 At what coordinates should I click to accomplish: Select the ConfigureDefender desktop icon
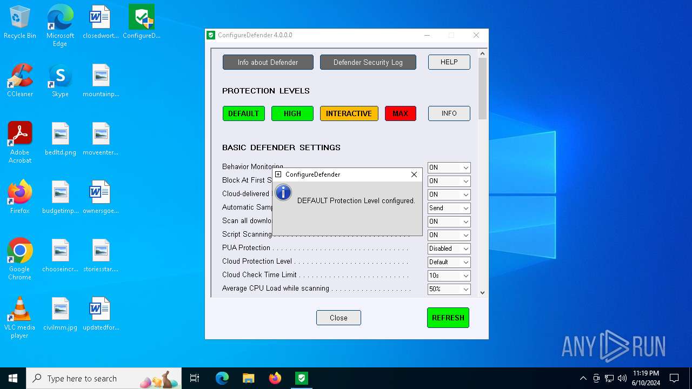pyautogui.click(x=142, y=23)
